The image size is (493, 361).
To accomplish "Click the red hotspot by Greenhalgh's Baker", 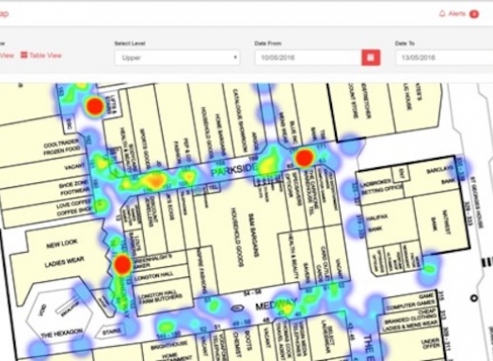I will (x=122, y=264).
